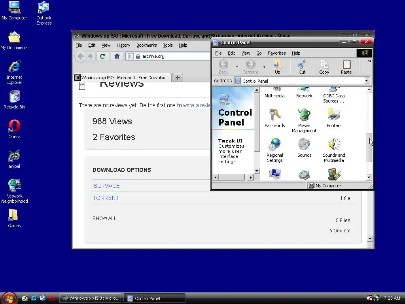Open the Multimedia applet
The height and width of the screenshot is (304, 405).
274,93
